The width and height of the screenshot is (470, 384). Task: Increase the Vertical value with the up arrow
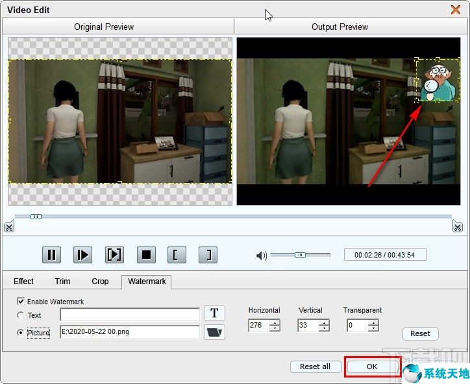pos(324,322)
